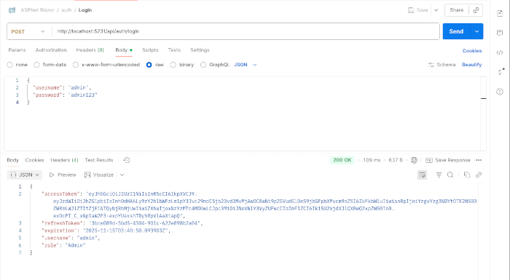Open the response Cookies tab
The width and height of the screenshot is (510, 280).
click(x=34, y=160)
